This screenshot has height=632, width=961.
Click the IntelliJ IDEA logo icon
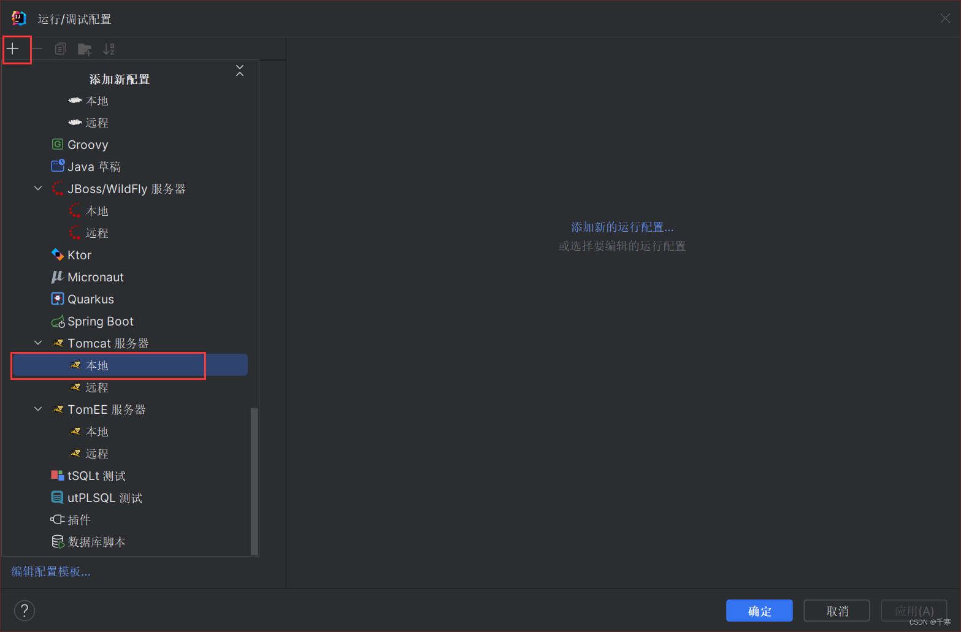click(19, 18)
